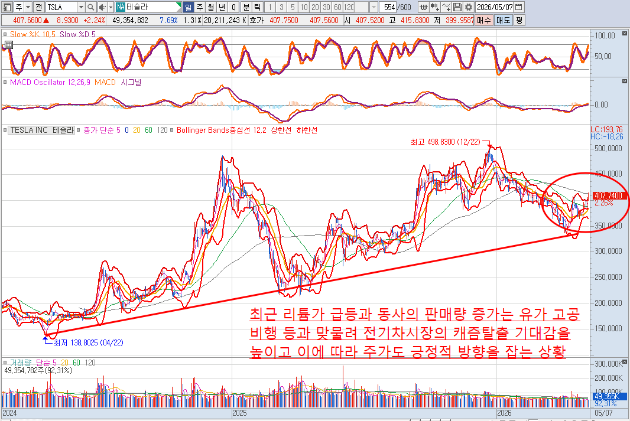Viewport: 630px width, 421px height.
Task: Click the 평 button next to 매도
Action: click(519, 20)
